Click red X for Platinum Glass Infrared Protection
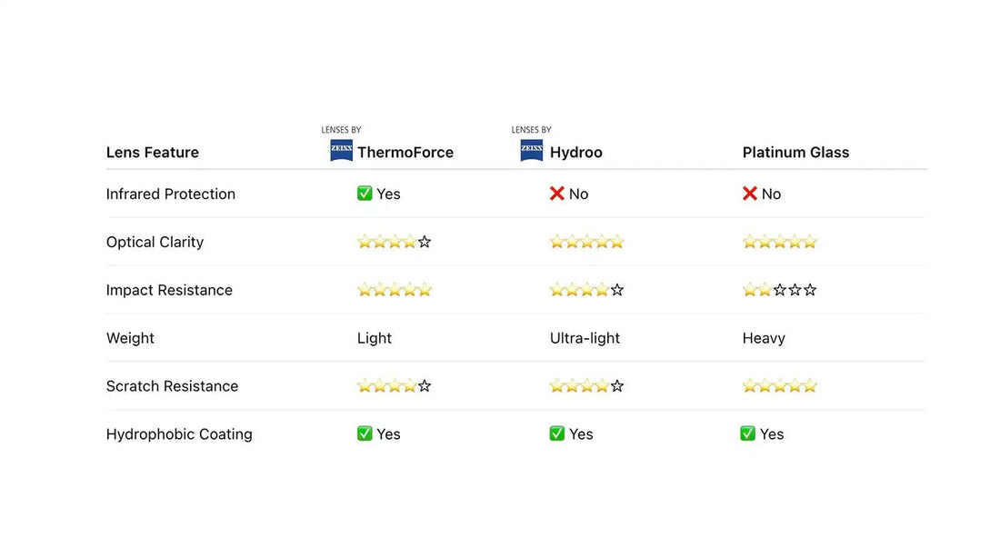This screenshot has width=1000, height=538. [x=750, y=194]
